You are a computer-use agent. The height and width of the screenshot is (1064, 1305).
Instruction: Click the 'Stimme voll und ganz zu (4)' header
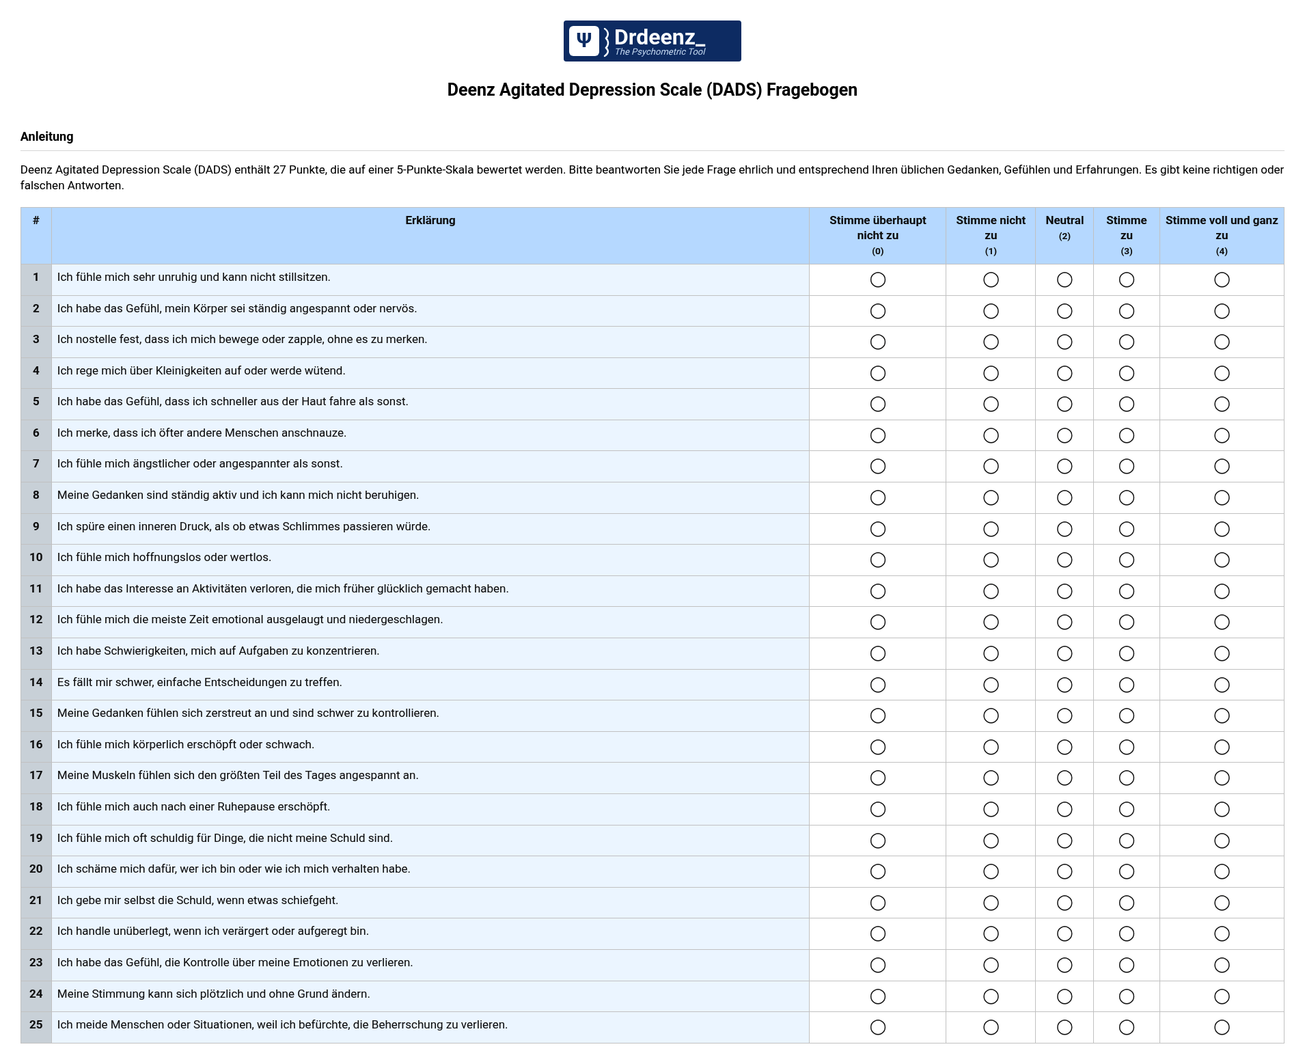coord(1222,236)
